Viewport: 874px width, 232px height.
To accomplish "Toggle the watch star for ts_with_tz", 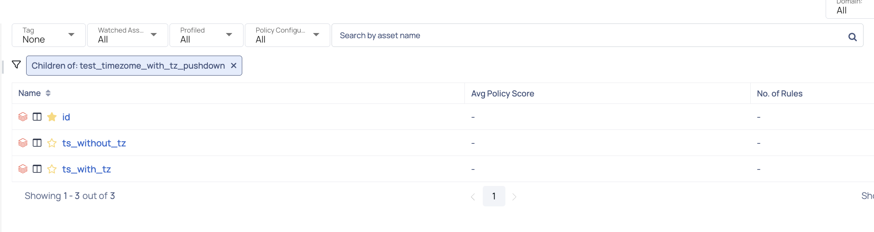I will click(52, 169).
